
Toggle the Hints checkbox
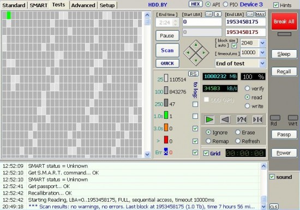pyautogui.click(x=275, y=5)
